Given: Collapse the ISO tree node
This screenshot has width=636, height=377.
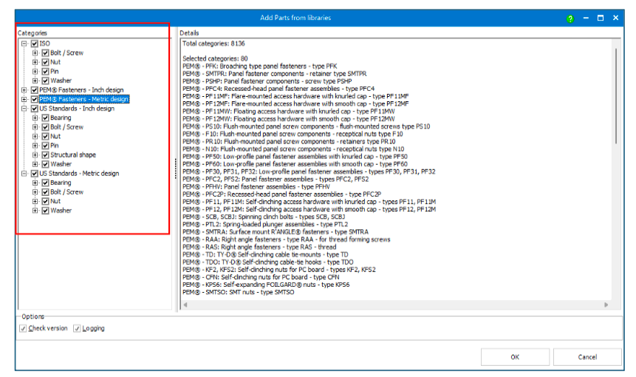Looking at the screenshot, I should [24, 44].
